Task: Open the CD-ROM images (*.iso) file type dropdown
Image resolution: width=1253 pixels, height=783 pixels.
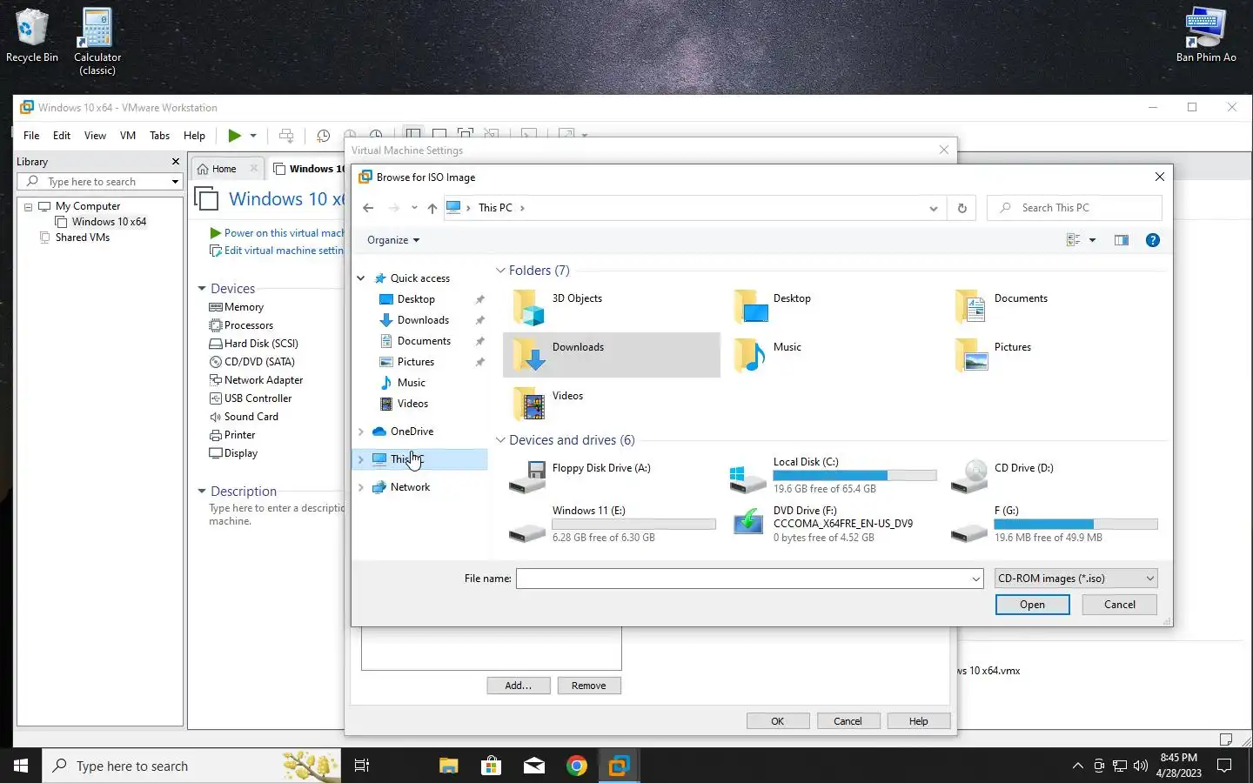Action: 1076,579
